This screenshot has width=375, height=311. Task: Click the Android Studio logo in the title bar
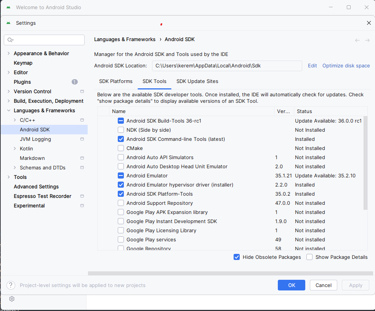tap(8, 7)
